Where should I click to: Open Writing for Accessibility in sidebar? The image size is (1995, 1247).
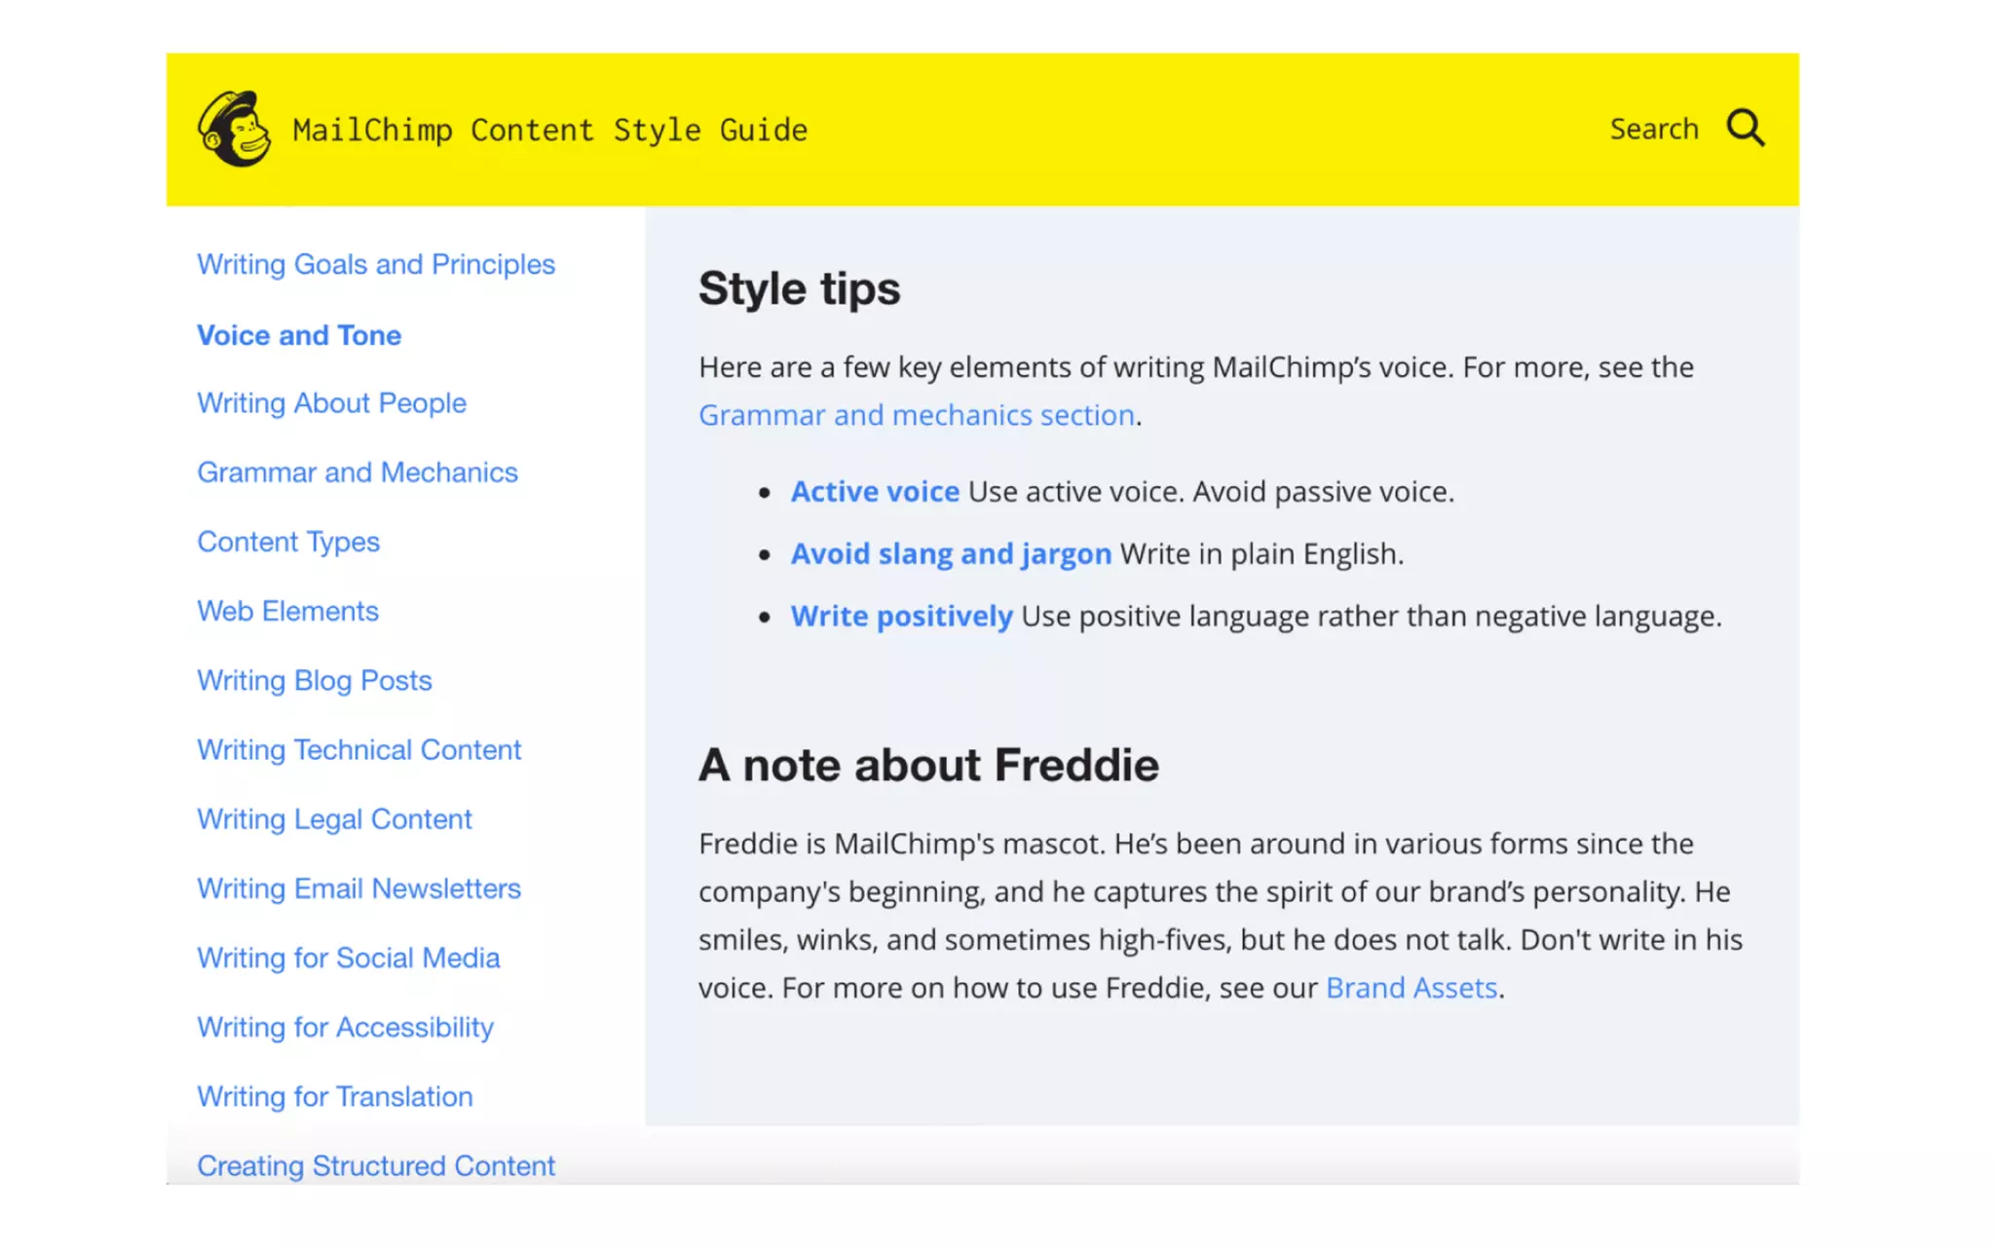(x=345, y=1027)
